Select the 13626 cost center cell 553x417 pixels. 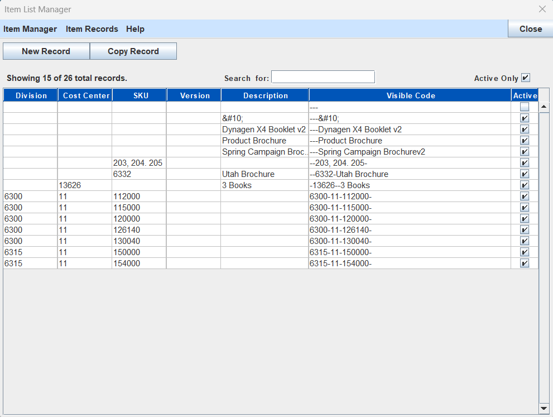pos(85,185)
